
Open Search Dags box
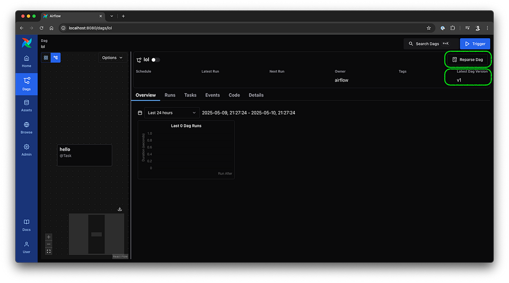(x=431, y=44)
